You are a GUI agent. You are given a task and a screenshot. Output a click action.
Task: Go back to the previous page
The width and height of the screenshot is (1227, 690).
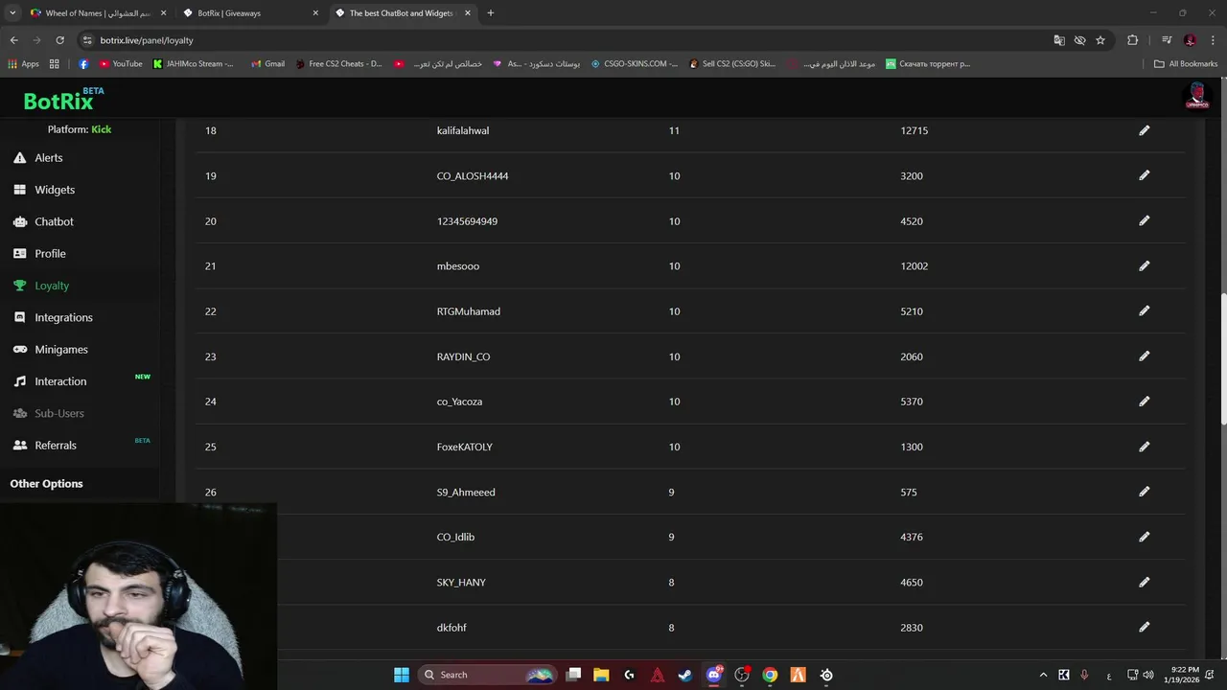coord(13,40)
